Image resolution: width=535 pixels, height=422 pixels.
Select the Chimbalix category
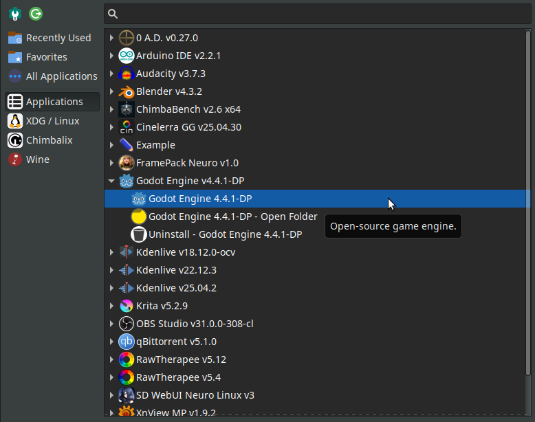pos(52,140)
